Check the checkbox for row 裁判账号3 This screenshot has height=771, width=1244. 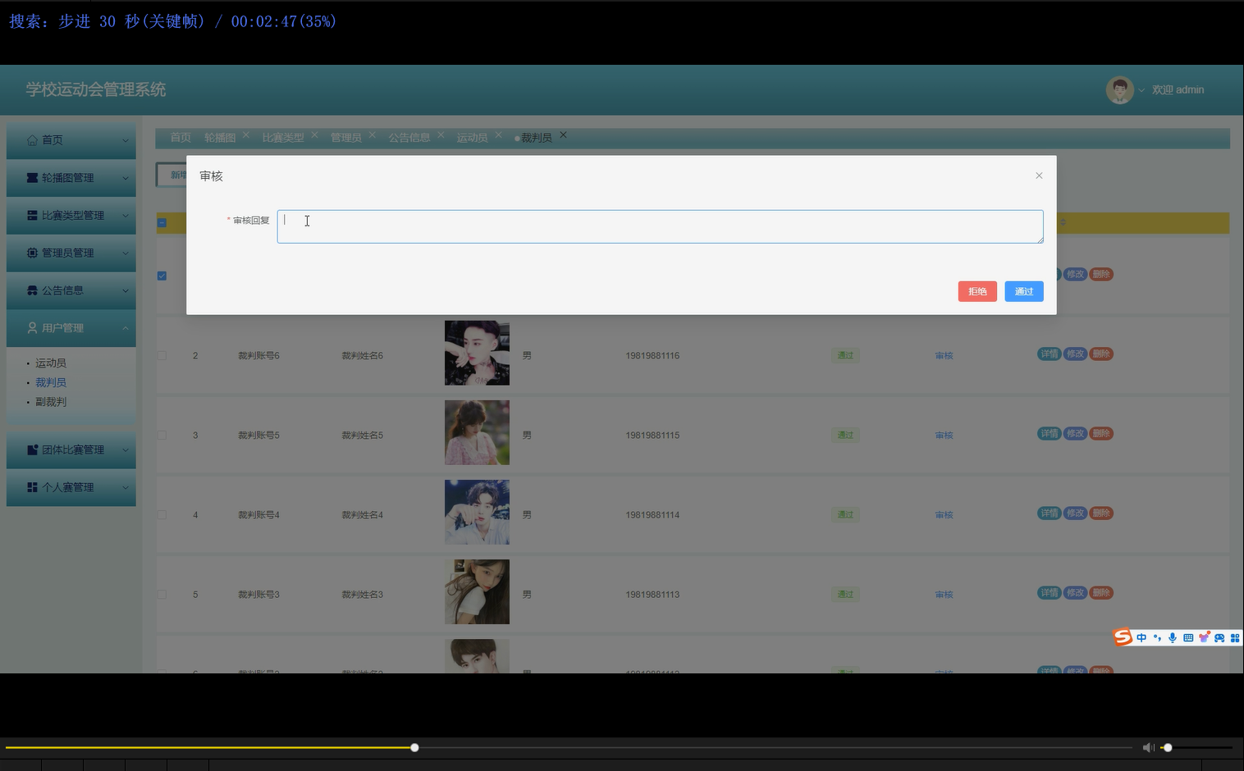[x=162, y=594]
